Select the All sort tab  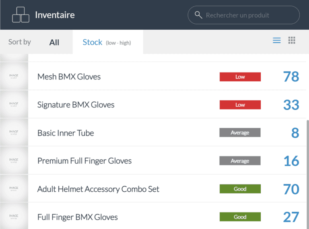54,43
